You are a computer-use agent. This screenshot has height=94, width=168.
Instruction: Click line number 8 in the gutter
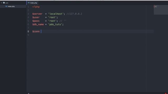coord(28,31)
